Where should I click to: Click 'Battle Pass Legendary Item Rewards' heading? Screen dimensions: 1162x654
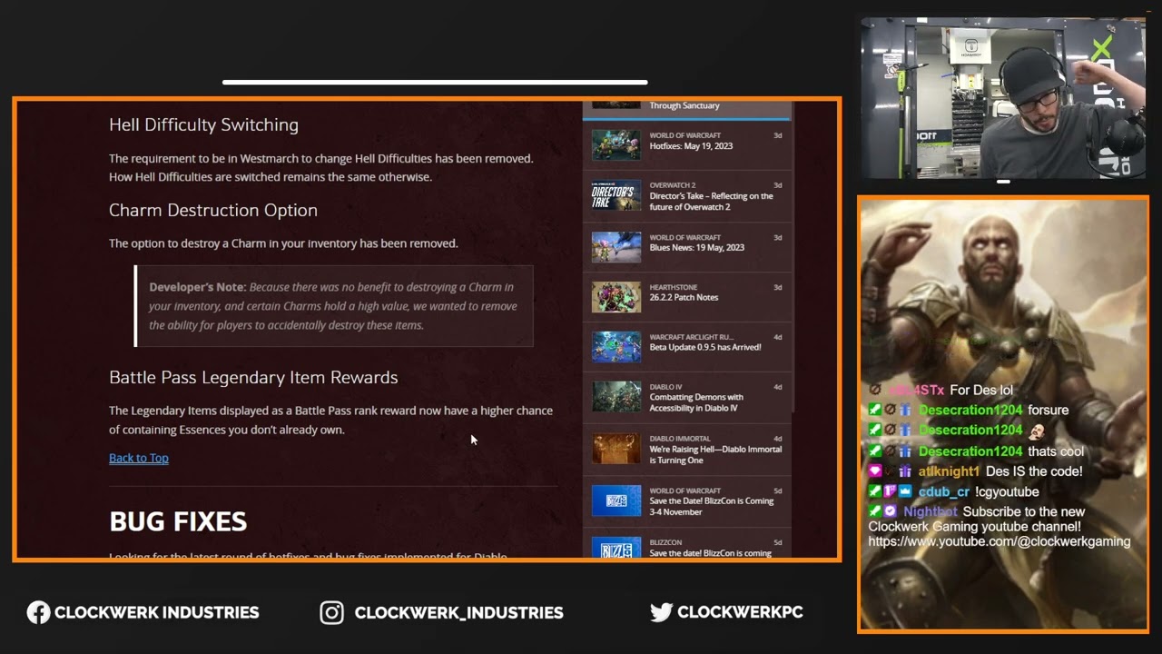(x=253, y=377)
